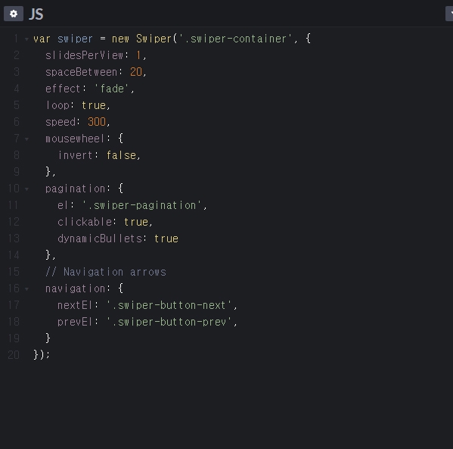The image size is (453, 449).
Task: Click 'Swiper' constructor name on line 1
Action: (x=154, y=39)
